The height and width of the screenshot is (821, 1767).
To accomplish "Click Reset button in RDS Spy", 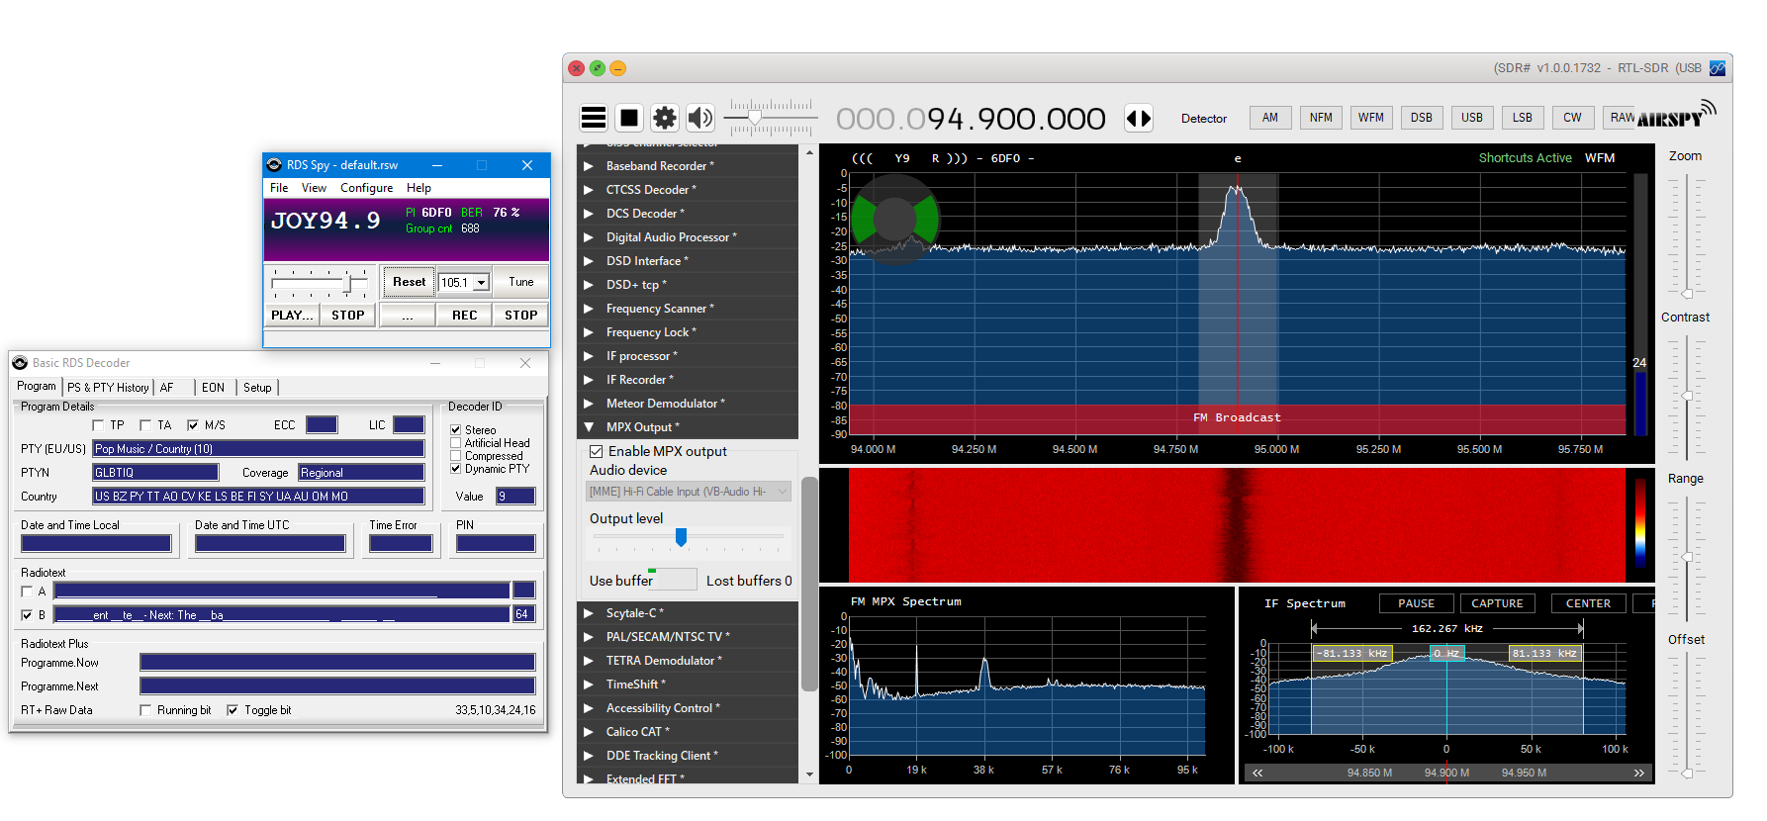I will 409,282.
